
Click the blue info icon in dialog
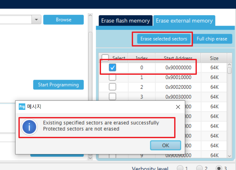[29, 127]
